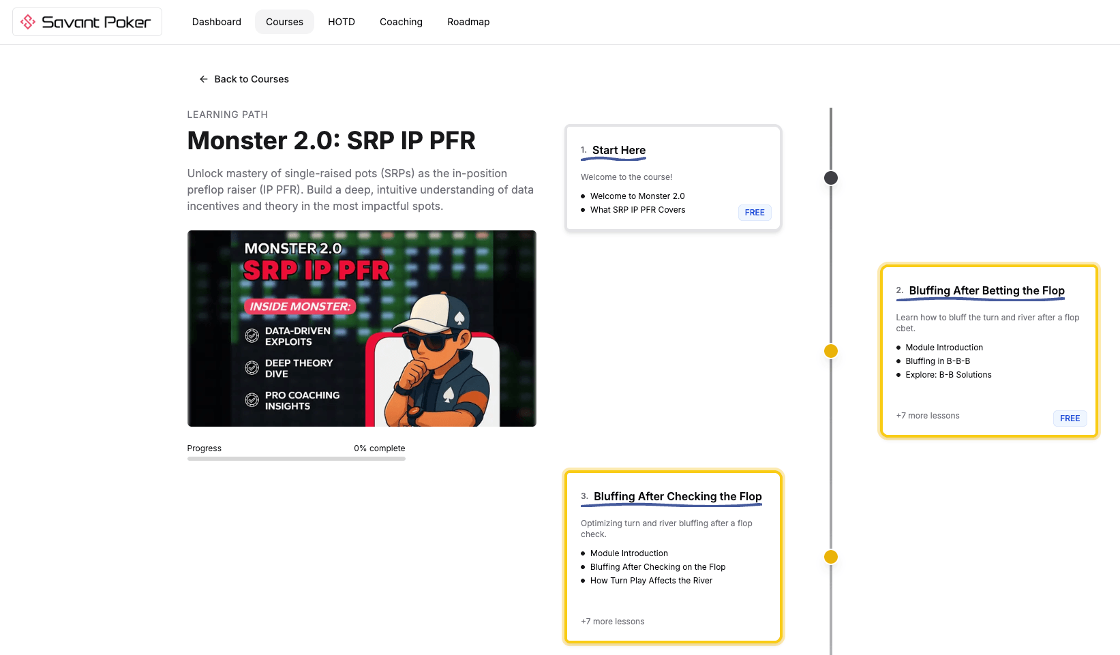This screenshot has height=655, width=1120.
Task: Open Module Introduction in Betting the Flop card
Action: (944, 348)
